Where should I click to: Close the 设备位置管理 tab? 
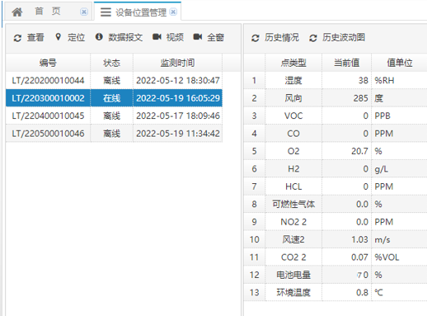pos(173,12)
